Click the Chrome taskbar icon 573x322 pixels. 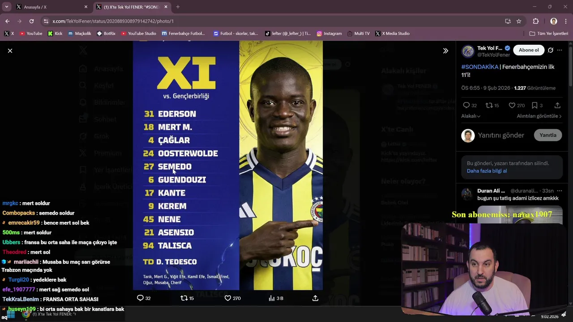26,314
